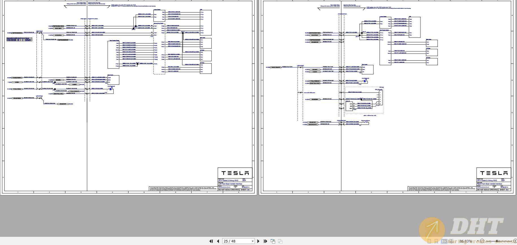Image resolution: width=517 pixels, height=245 pixels.
Task: Click the OCS sensor dashed box on right sheet
Action: (364, 100)
